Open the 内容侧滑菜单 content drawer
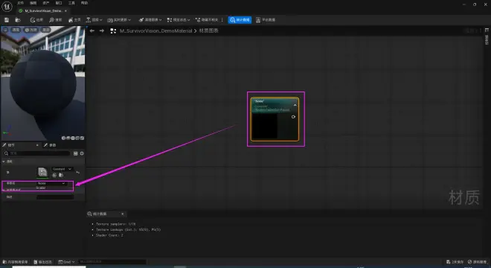Image resolution: width=491 pixels, height=268 pixels. click(16, 262)
